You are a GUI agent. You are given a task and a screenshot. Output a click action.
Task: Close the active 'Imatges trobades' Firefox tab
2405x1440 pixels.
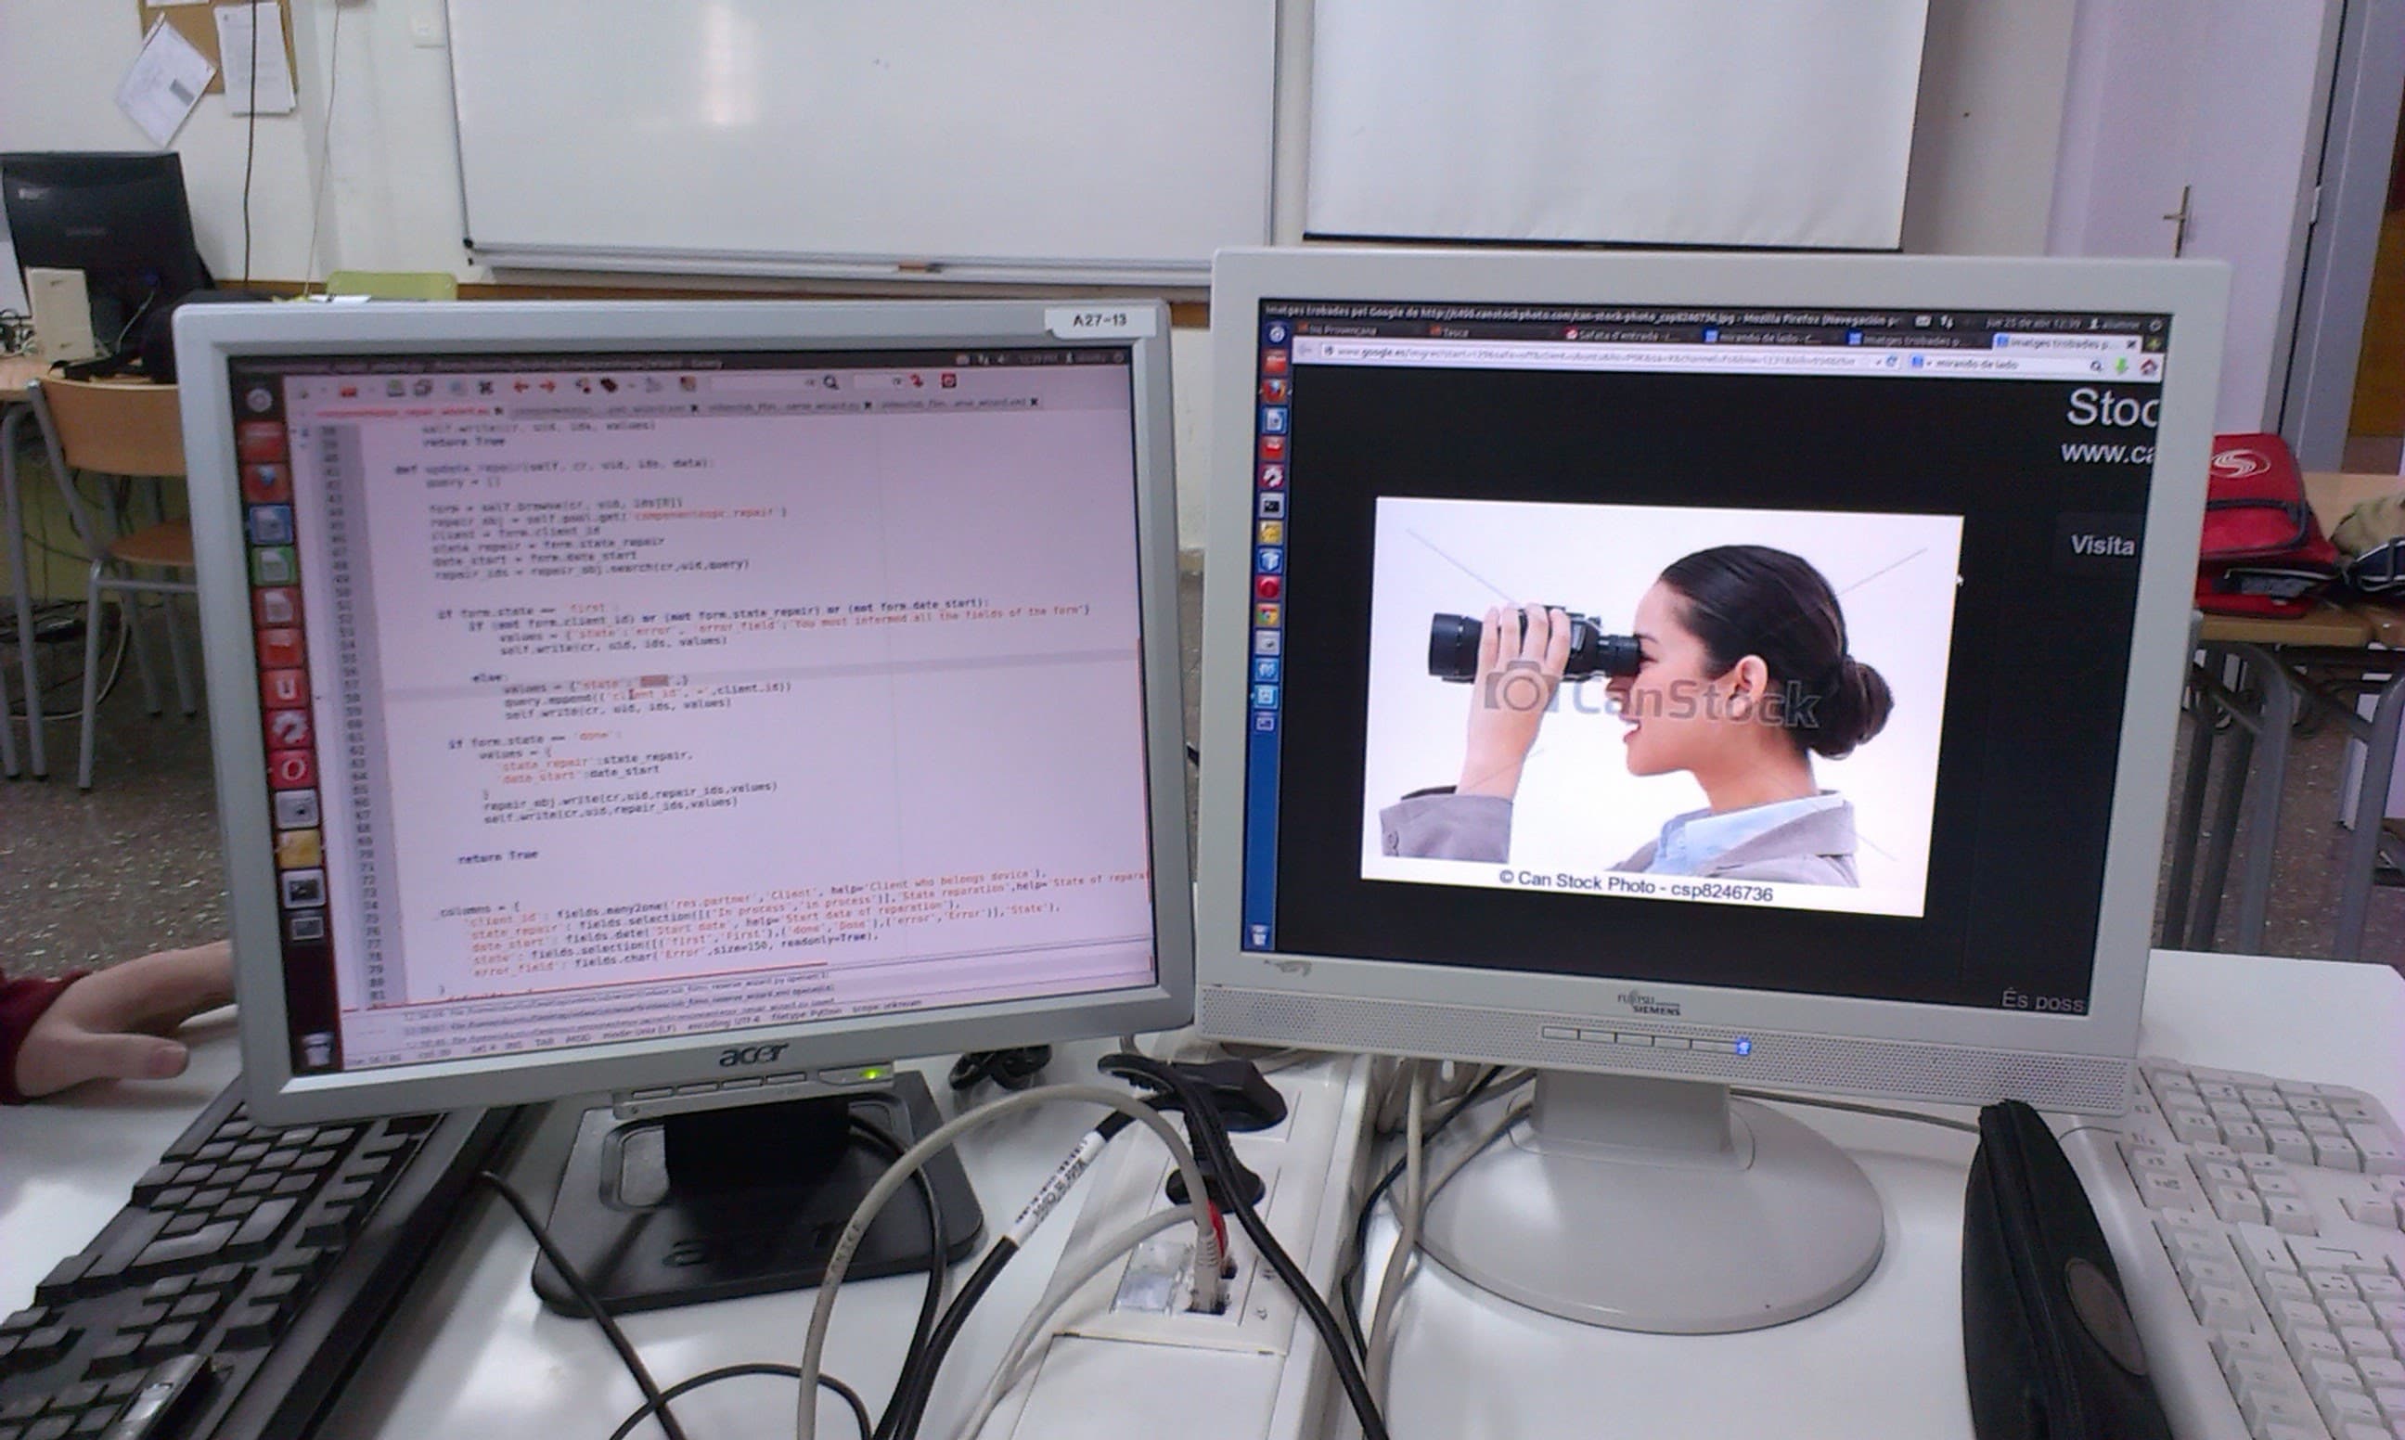point(2131,345)
